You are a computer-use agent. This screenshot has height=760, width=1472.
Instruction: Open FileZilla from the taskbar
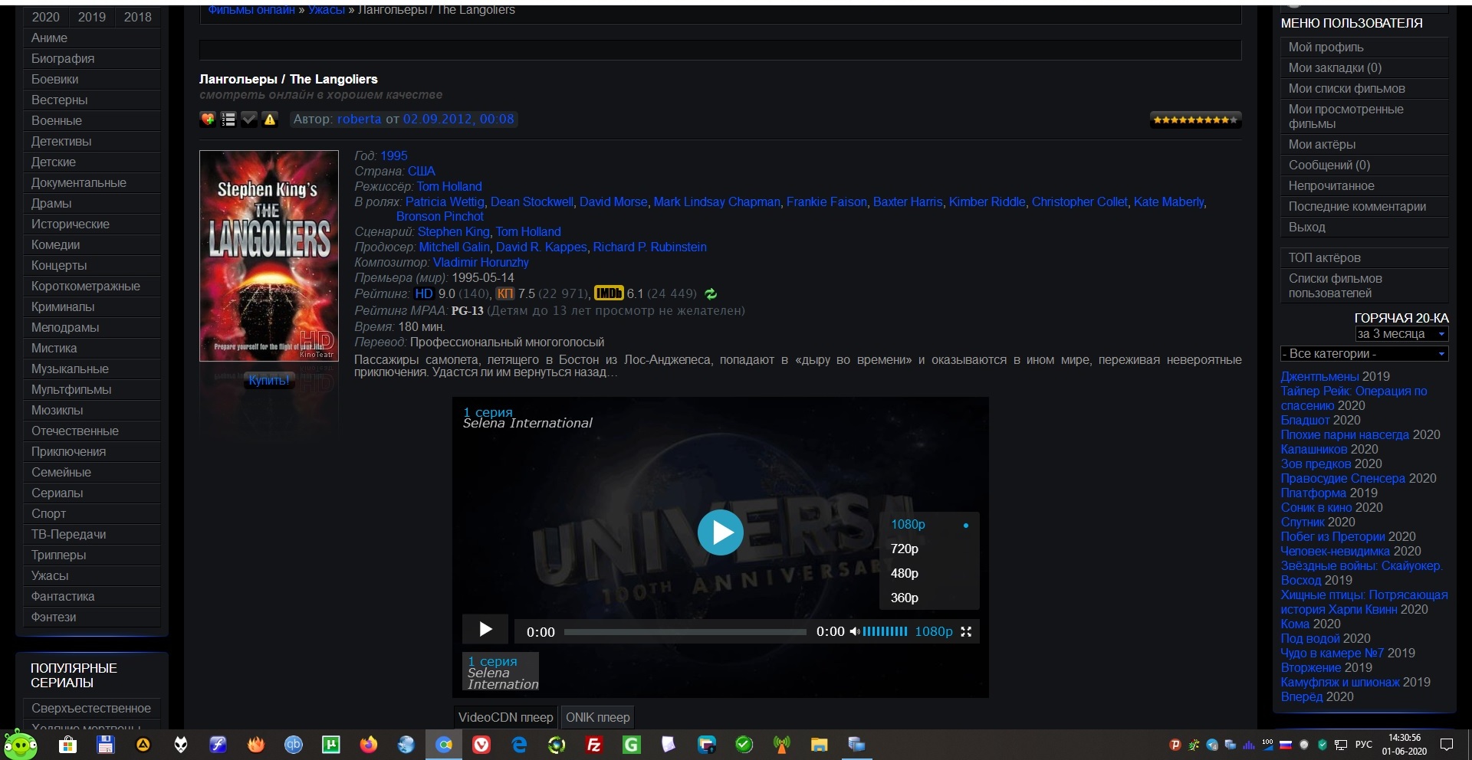[x=593, y=745]
